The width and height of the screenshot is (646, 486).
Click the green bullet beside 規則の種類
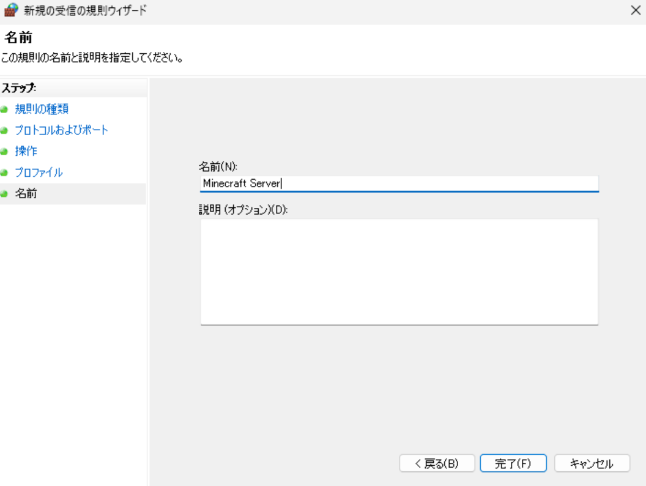(x=4, y=110)
